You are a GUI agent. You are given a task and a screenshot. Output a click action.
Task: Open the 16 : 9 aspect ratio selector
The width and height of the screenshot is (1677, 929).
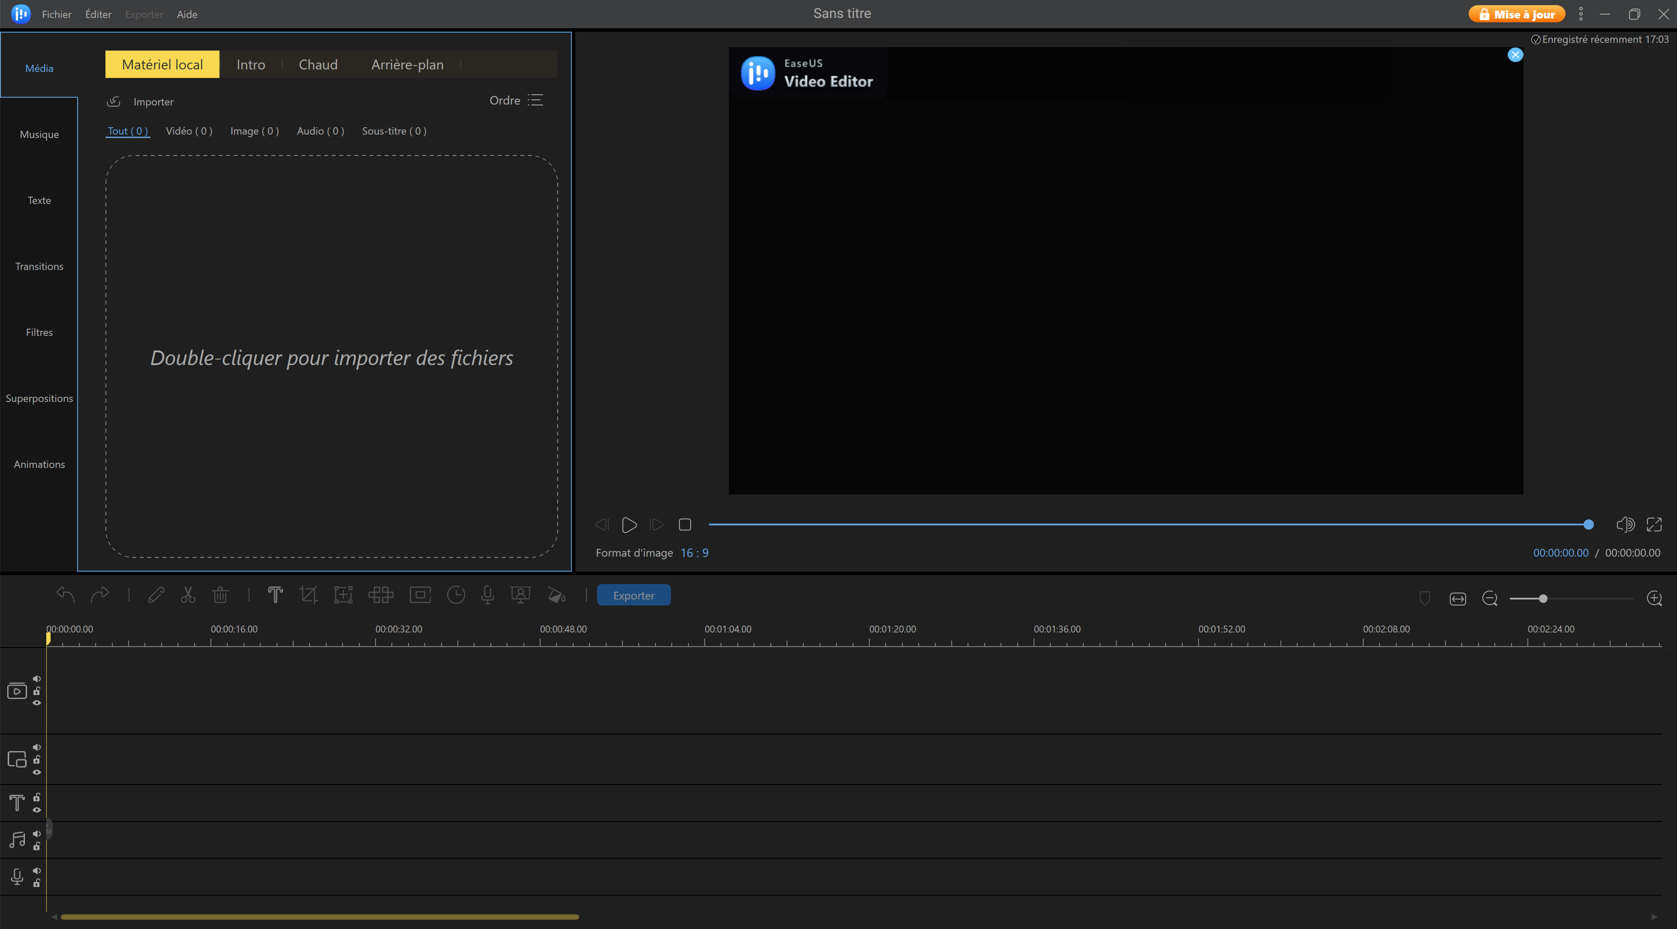[x=694, y=553]
